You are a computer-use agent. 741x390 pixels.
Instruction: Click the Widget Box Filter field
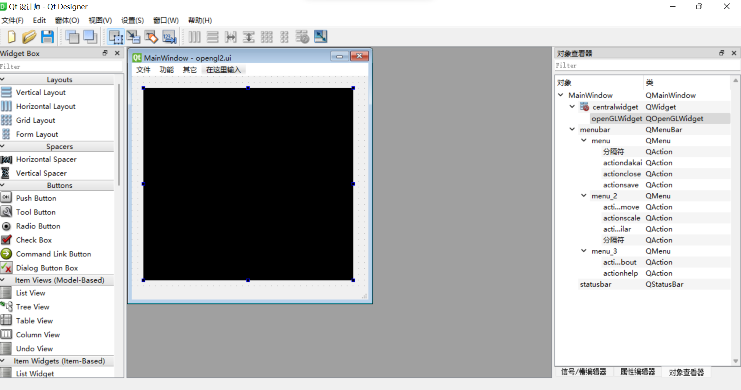point(61,67)
